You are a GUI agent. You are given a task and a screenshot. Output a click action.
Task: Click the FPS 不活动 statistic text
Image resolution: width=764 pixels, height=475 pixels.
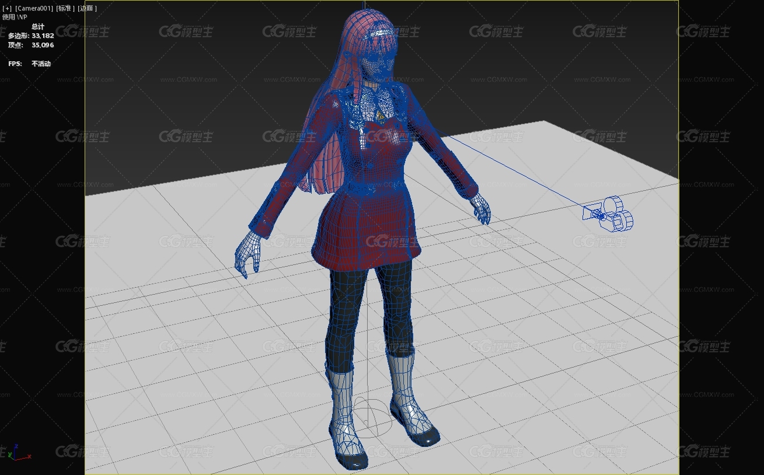(29, 64)
